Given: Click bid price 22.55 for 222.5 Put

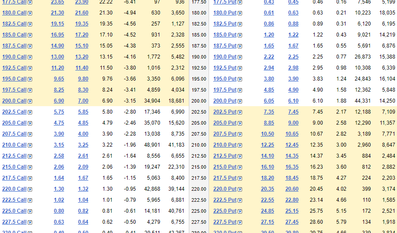Looking at the screenshot, I should pos(268,200).
